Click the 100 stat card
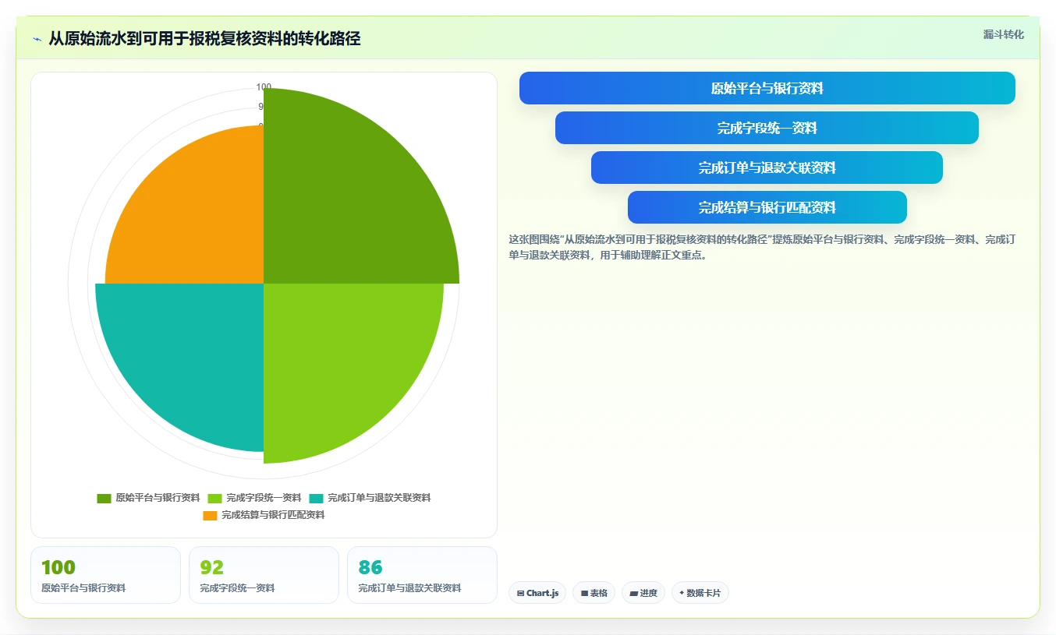Image resolution: width=1056 pixels, height=635 pixels. [x=105, y=575]
